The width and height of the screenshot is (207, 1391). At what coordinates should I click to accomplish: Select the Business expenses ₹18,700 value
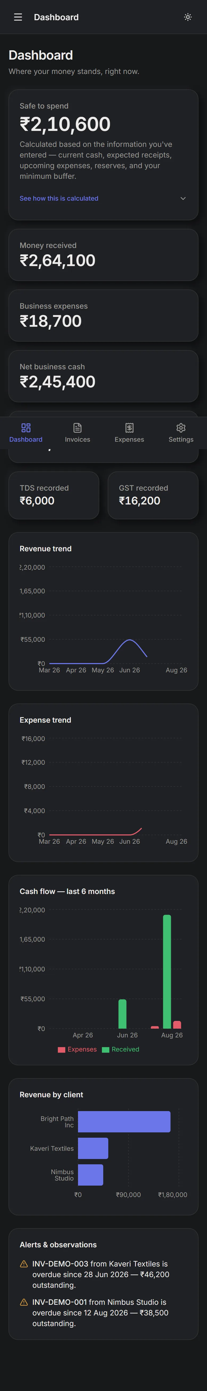point(51,321)
